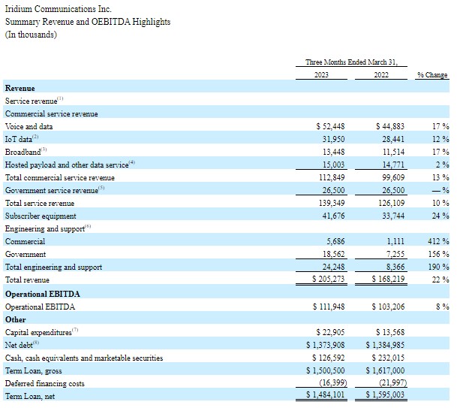457x408 pixels.
Task: Click the 2022 column header
Action: coord(384,75)
